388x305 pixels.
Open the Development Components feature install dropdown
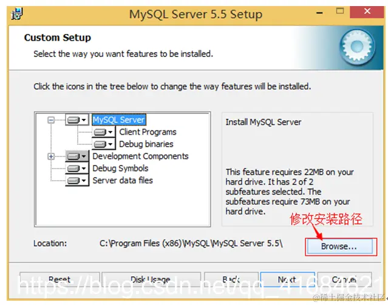click(x=77, y=156)
